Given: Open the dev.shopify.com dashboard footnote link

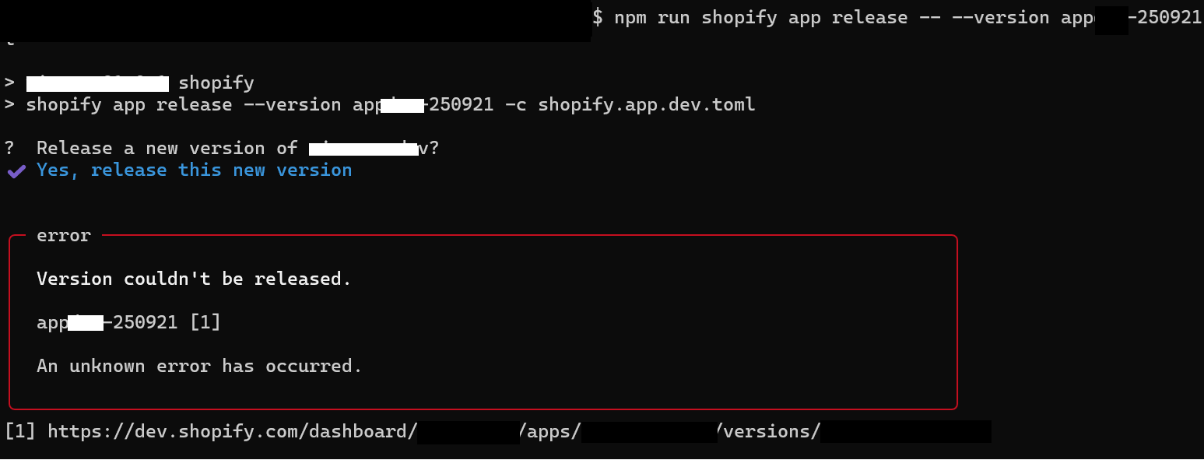Looking at the screenshot, I should (519, 431).
